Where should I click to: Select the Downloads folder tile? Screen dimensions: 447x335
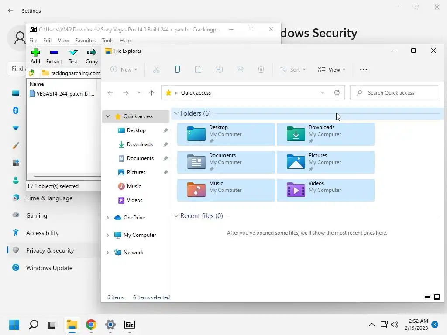click(x=325, y=134)
